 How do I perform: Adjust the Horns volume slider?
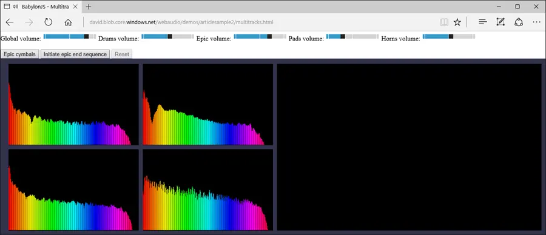pyautogui.click(x=449, y=36)
